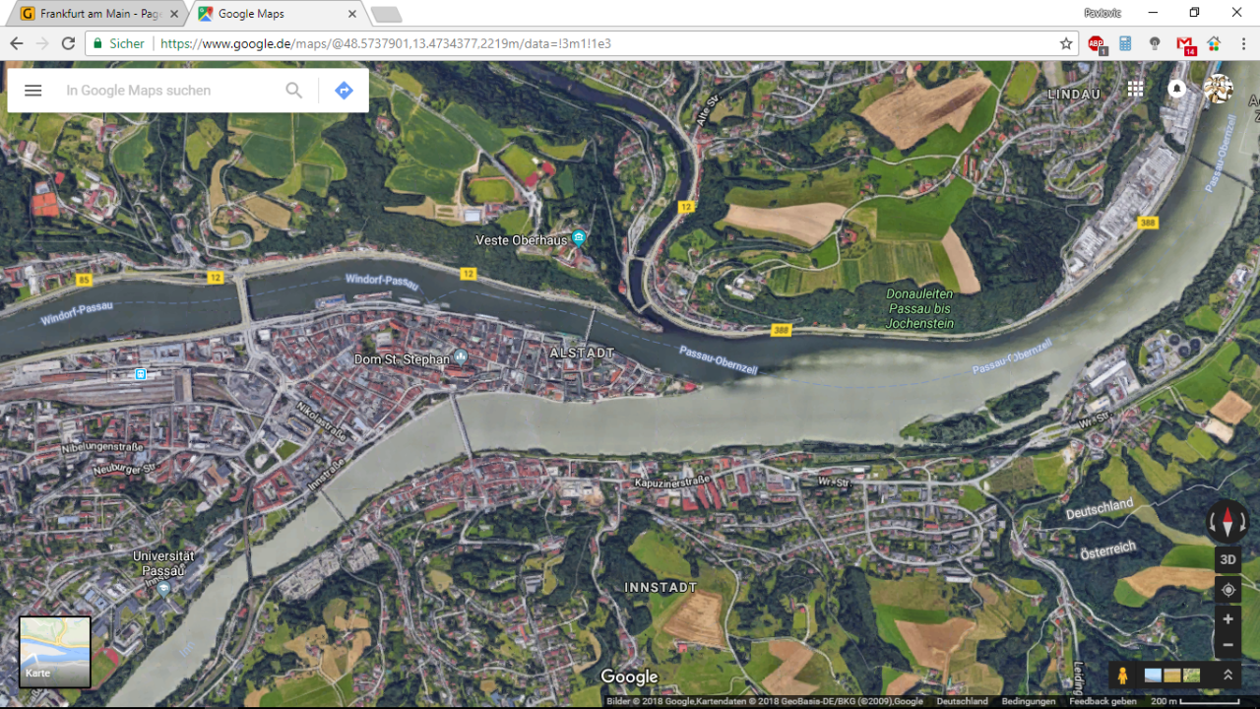Switch to Karte map view thumbnail
Image resolution: width=1260 pixels, height=709 pixels.
55,652
